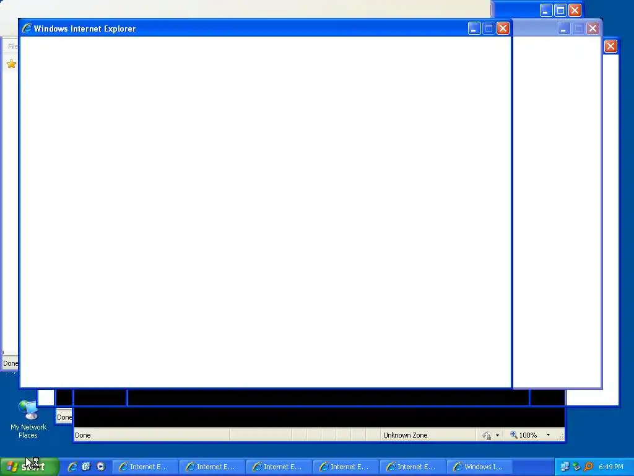Click the network computers tray icon

(565, 467)
